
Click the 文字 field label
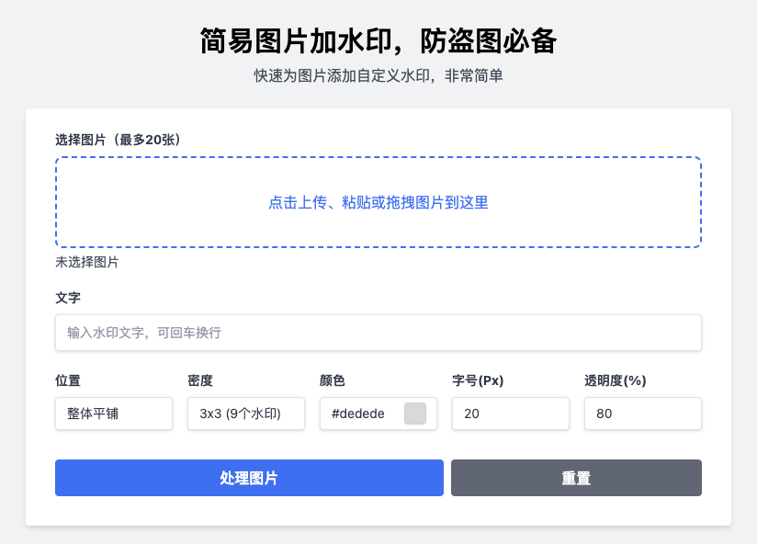(68, 298)
